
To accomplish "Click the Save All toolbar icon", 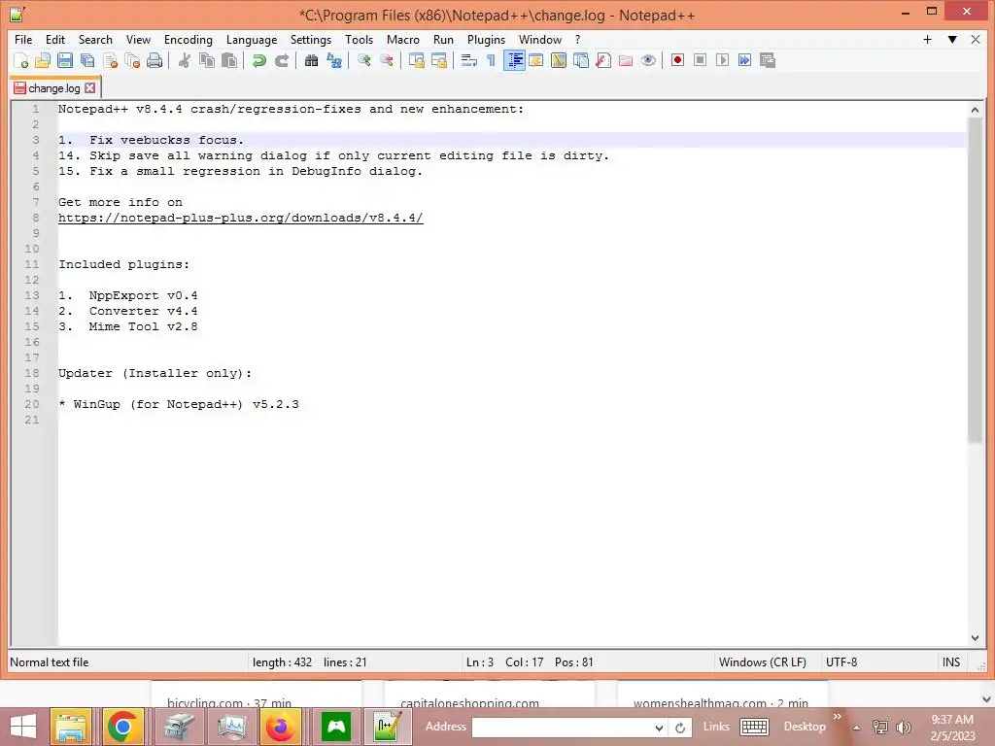I will (87, 60).
